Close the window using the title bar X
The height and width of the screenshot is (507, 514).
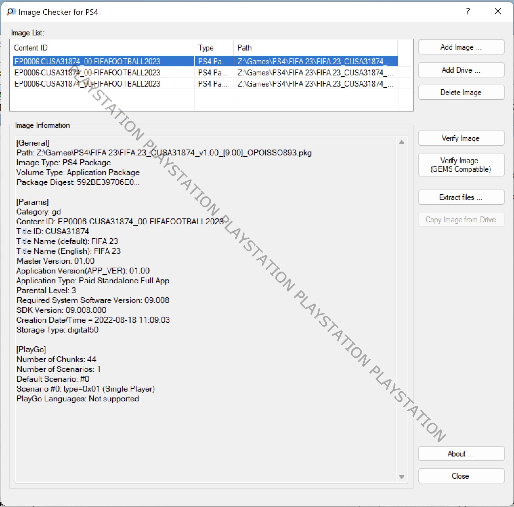[498, 11]
